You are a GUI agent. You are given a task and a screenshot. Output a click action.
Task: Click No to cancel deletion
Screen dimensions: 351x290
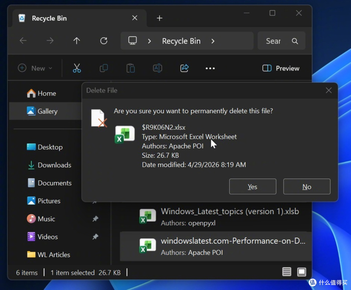click(307, 187)
